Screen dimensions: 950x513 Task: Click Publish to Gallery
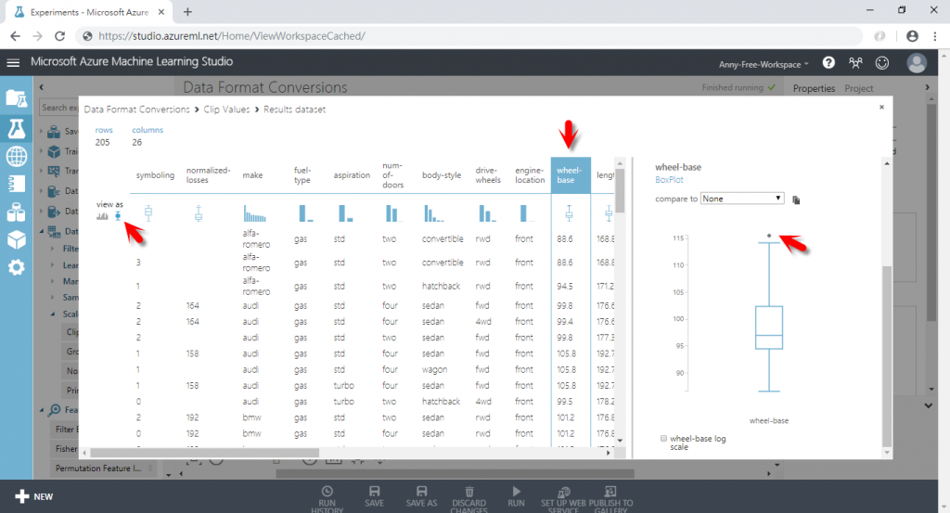[610, 500]
